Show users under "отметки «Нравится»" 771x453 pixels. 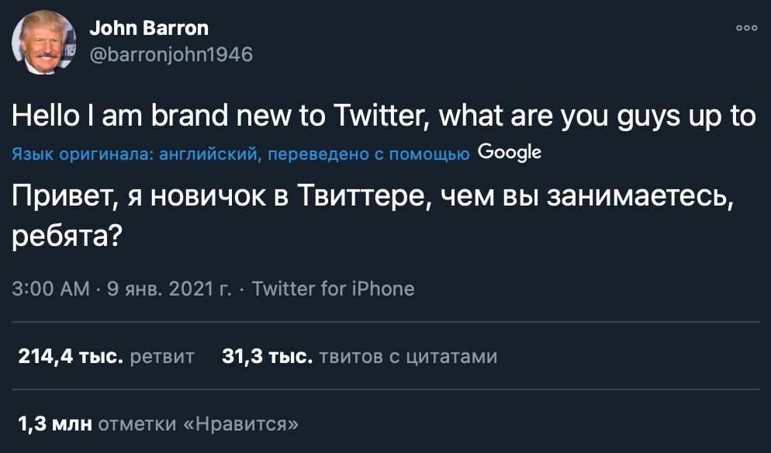pyautogui.click(x=199, y=424)
